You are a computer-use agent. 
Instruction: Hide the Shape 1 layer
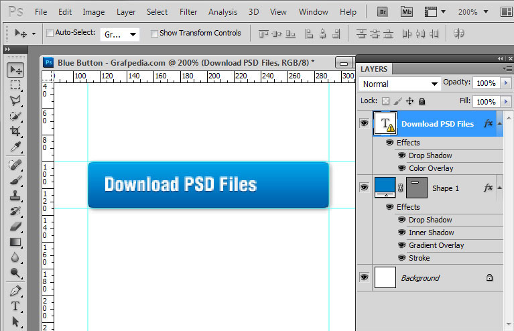tap(364, 188)
